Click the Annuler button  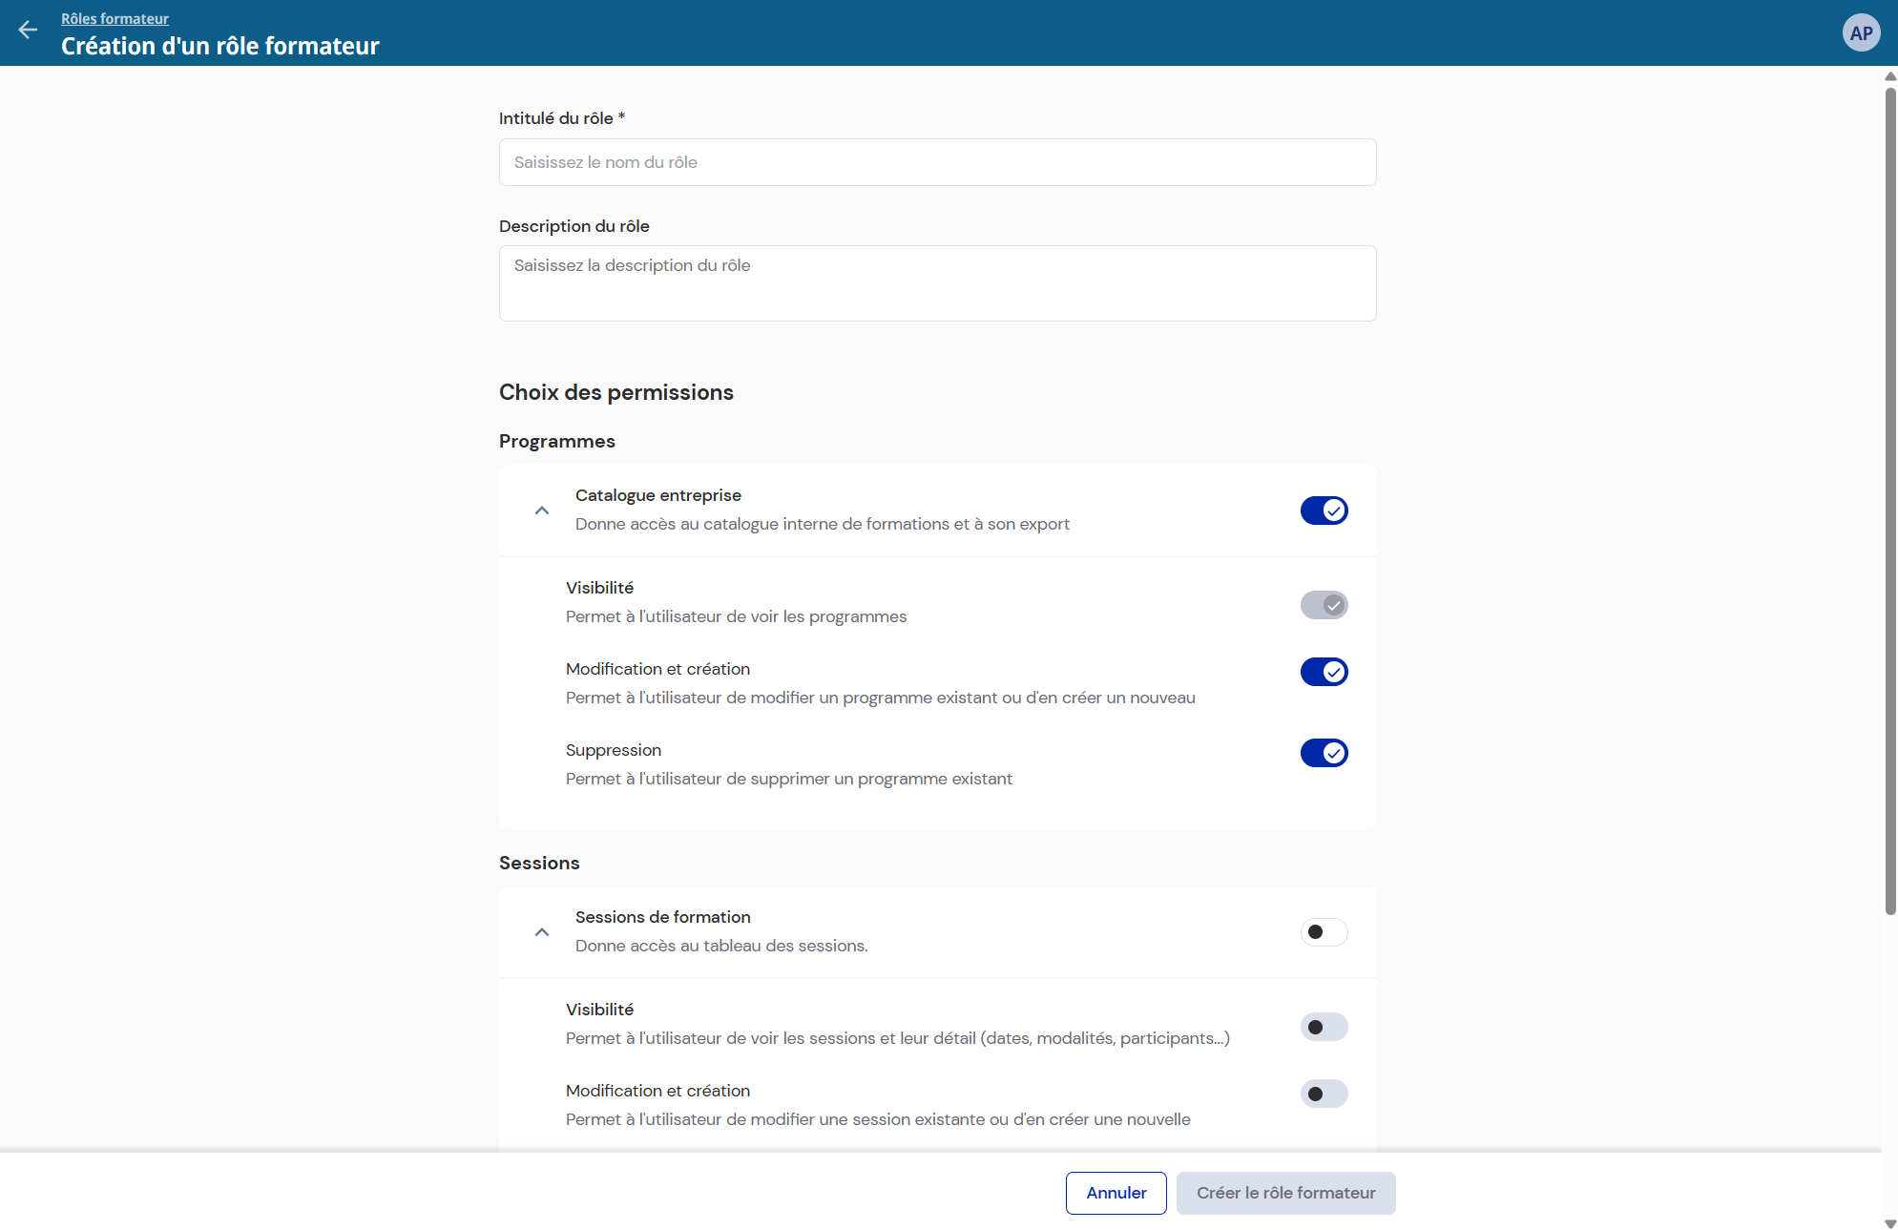coord(1116,1193)
